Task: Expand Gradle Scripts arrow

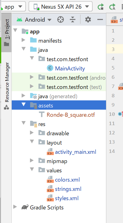Action: (15, 207)
